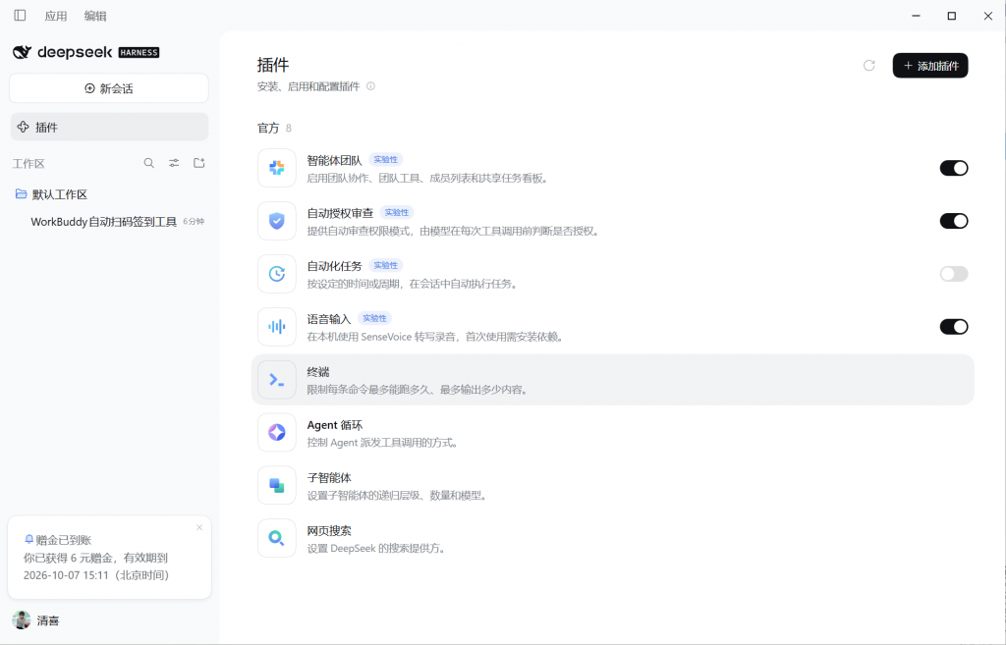The image size is (1006, 645).
Task: Open the WorkBuddy自动扫码签到工具 conversation
Action: (x=103, y=222)
